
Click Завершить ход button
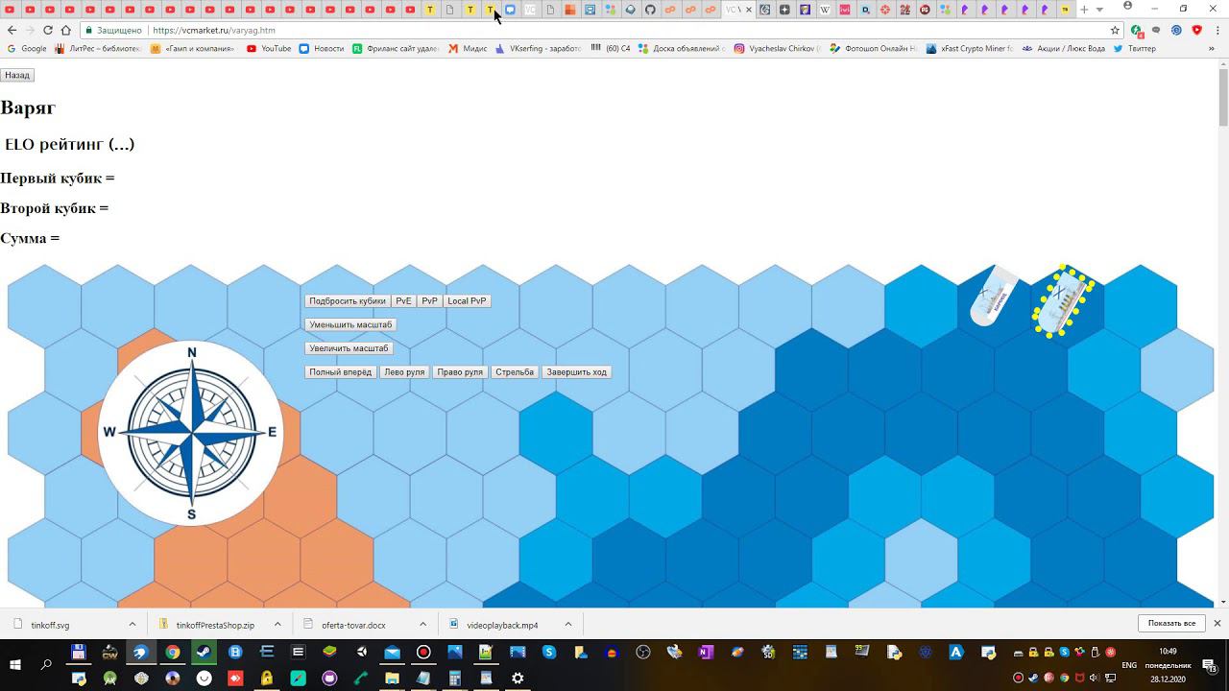pos(576,372)
